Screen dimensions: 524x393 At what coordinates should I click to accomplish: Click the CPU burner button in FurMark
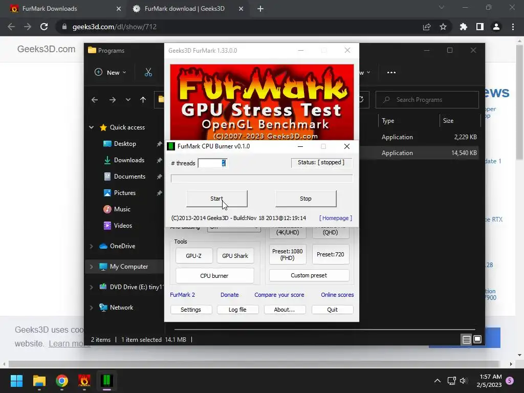point(214,276)
